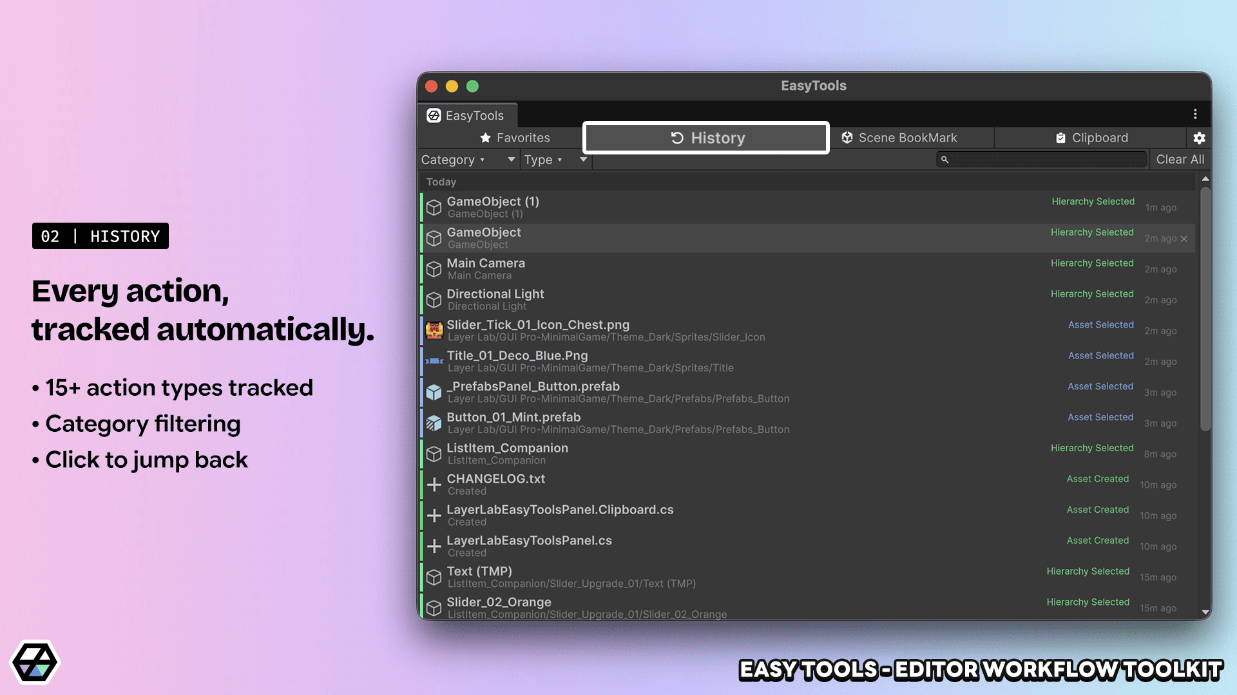Open settings gear in EasyTools panel
Viewport: 1237px width, 695px height.
pos(1199,138)
